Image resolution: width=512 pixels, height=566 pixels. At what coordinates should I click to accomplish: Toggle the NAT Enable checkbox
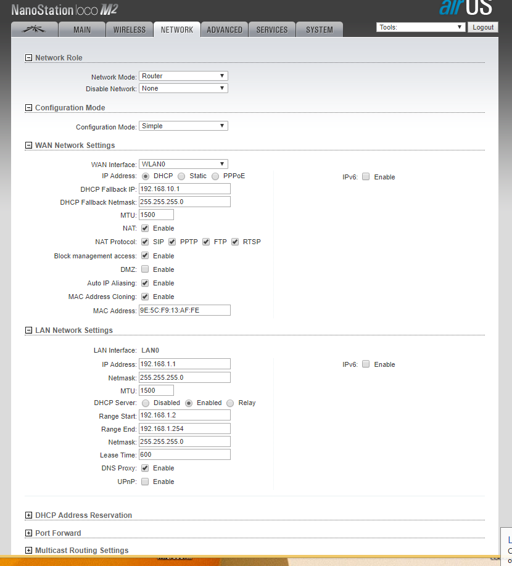(x=145, y=228)
